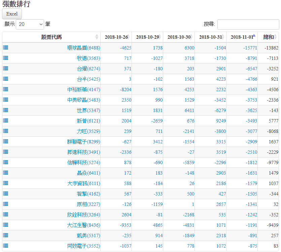This screenshot has width=281, height=252.
Task: Sort table by 股票代碼 column
Action: 51,37
